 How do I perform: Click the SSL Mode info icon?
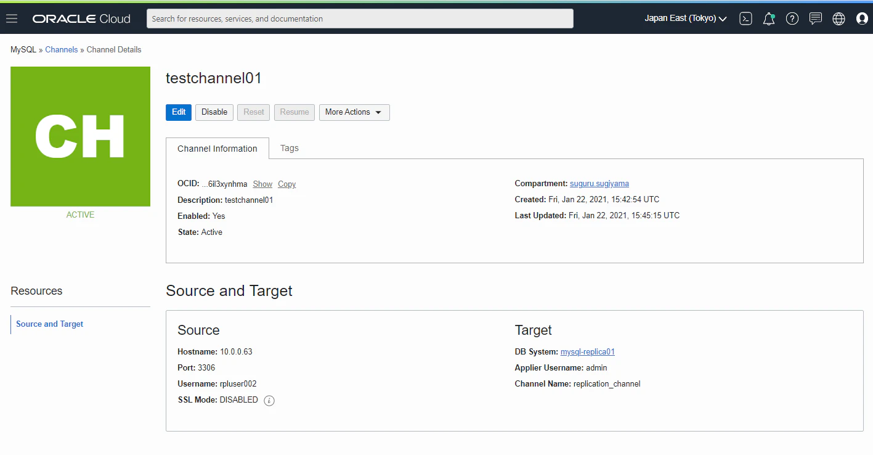pos(269,401)
